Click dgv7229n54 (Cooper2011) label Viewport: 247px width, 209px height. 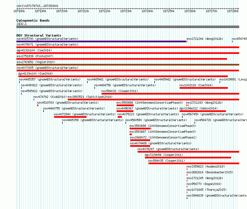tap(164, 155)
